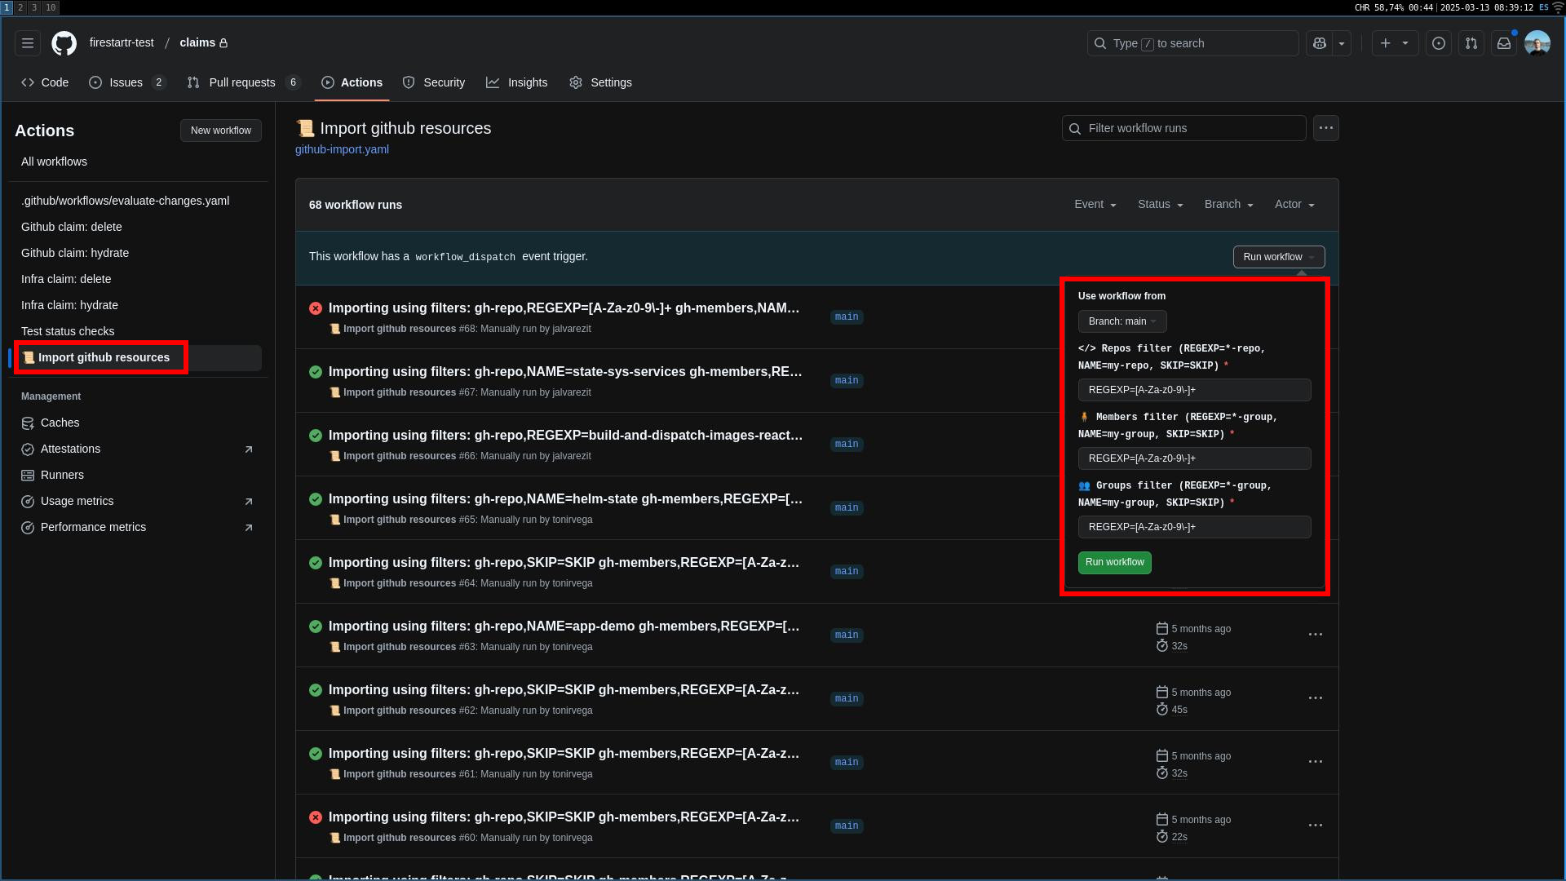Open the Branch: main dropdown
The image size is (1566, 881).
(x=1122, y=321)
